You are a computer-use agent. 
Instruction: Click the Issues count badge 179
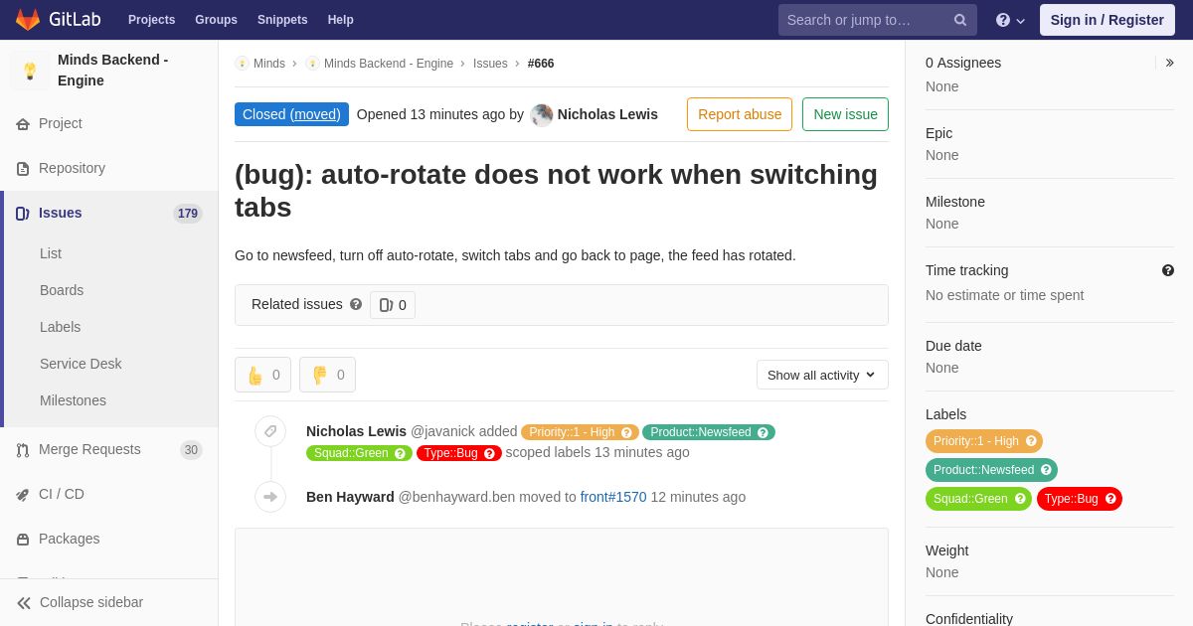188,214
